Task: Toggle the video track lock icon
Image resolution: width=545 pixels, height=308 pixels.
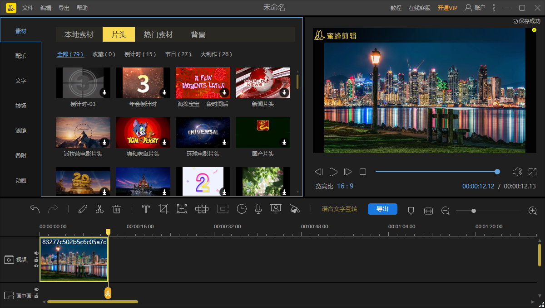Action: [x=36, y=260]
